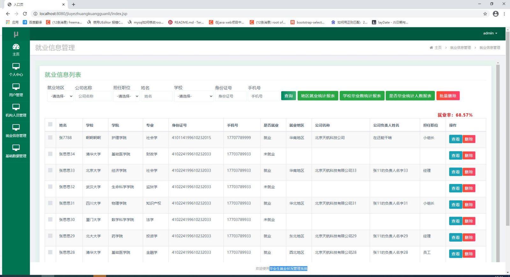The image size is (510, 277).
Task: Open 是否毕业统计人数报表 report
Action: tap(410, 96)
